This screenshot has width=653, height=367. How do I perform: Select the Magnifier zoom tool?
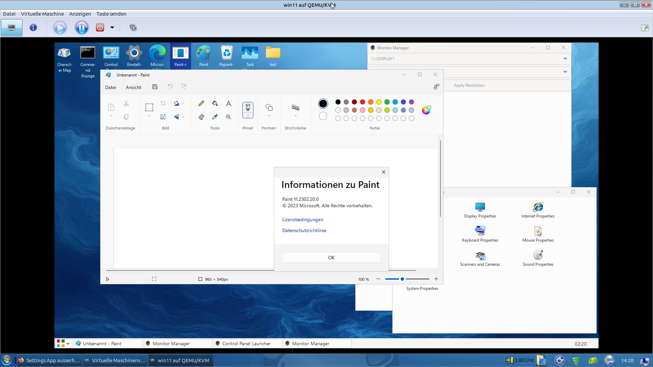coord(229,117)
